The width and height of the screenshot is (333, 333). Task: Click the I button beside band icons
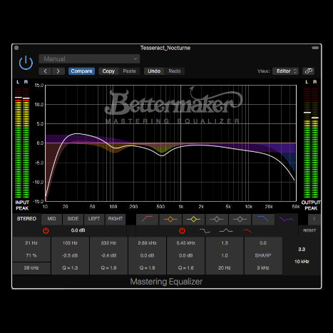pos(314,219)
